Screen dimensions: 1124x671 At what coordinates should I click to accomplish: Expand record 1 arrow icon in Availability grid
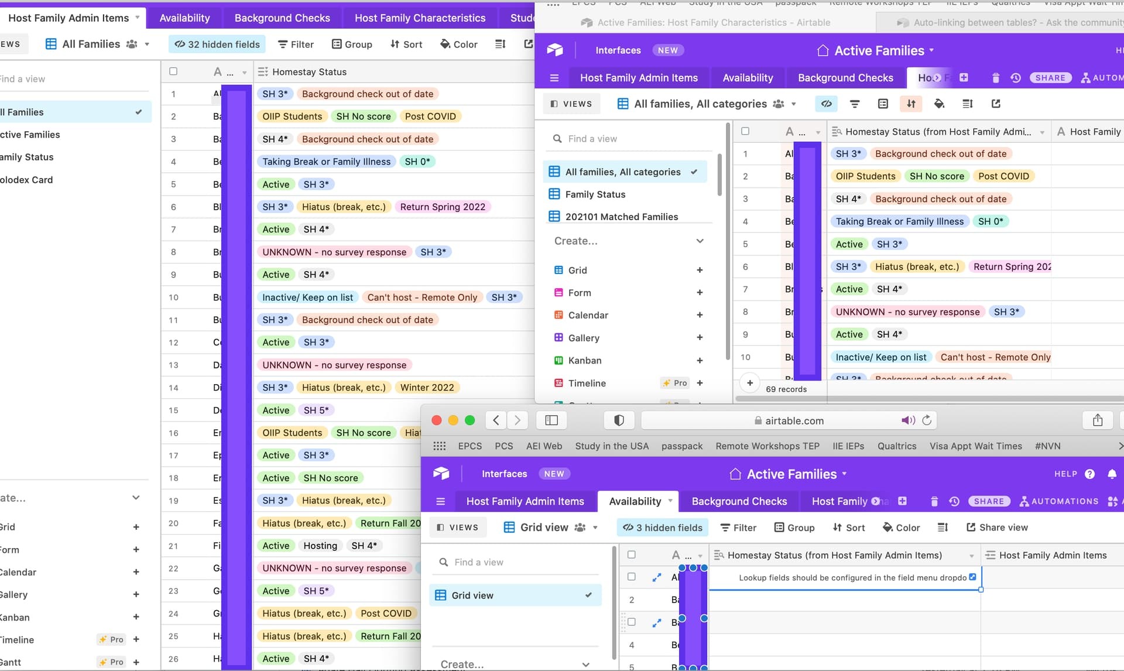657,577
